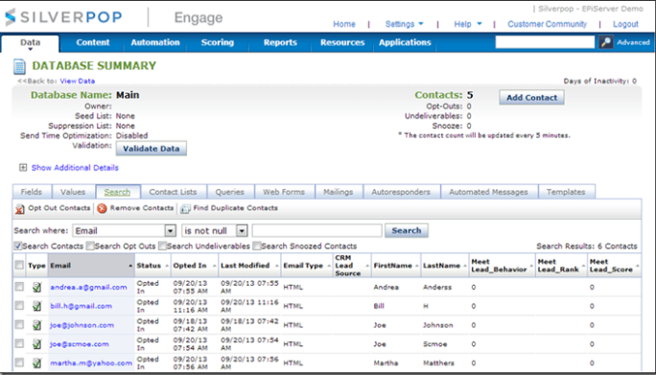Enable the Search Snoozed Contacts checkbox

257,246
